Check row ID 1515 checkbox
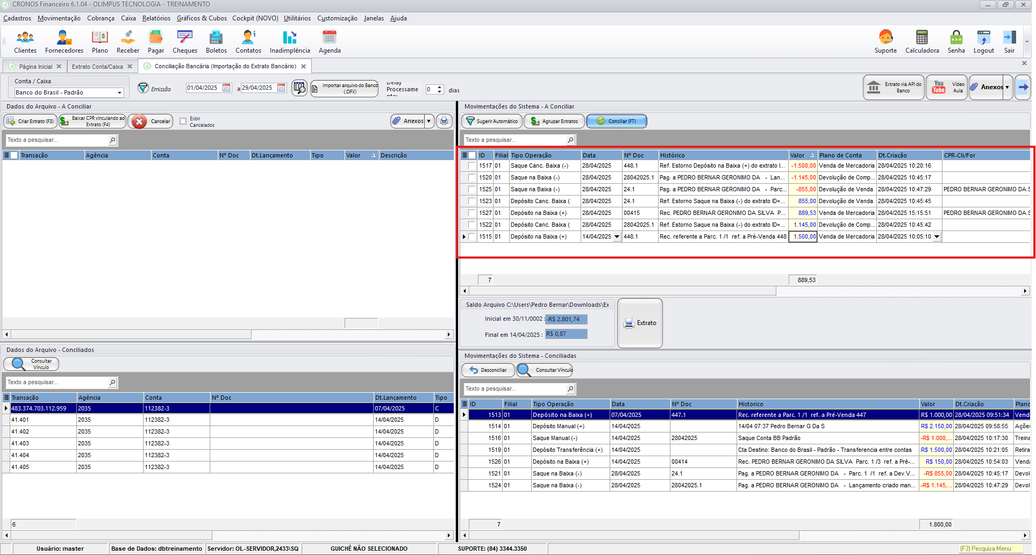The width and height of the screenshot is (1036, 555). (471, 237)
